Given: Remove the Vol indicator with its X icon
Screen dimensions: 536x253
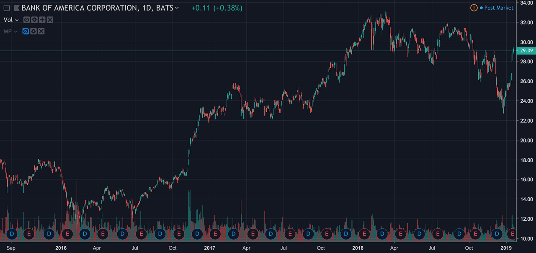Looking at the screenshot, I should (50, 20).
